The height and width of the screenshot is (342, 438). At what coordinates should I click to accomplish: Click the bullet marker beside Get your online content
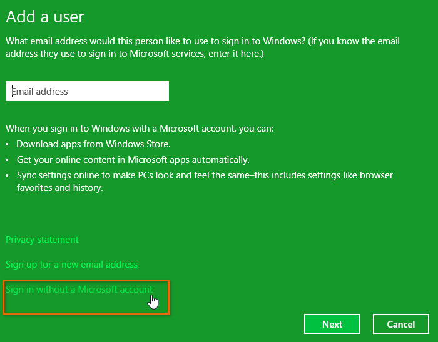point(9,159)
